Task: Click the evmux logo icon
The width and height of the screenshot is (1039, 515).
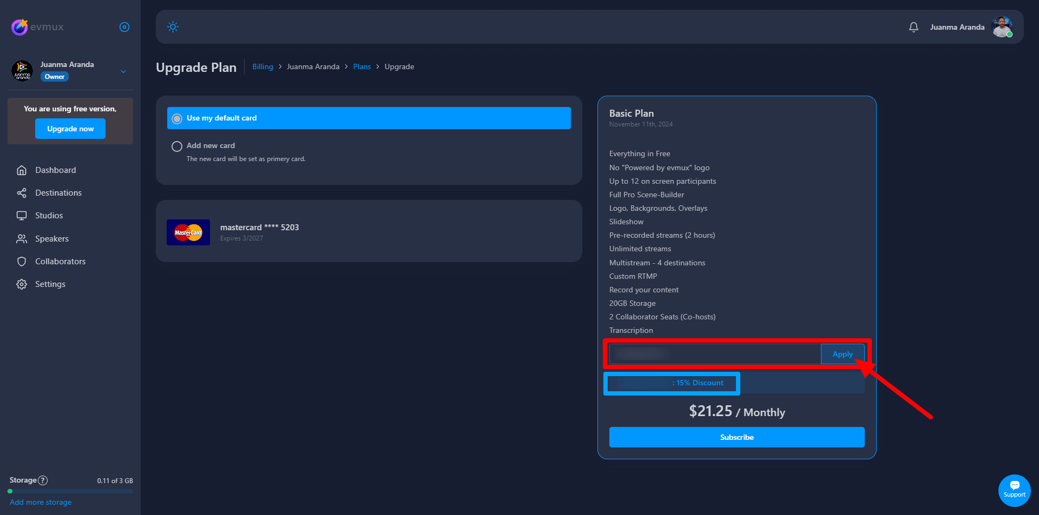Action: pos(19,26)
